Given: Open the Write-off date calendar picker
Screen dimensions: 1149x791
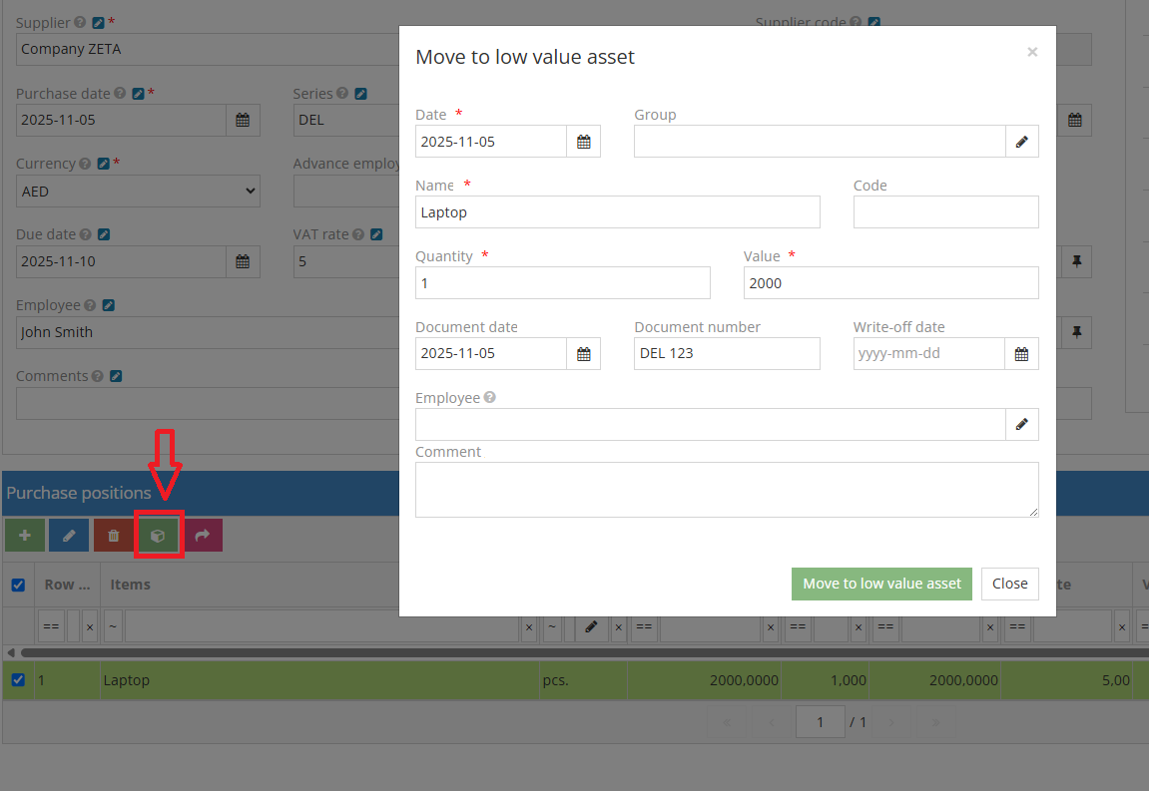Looking at the screenshot, I should [1021, 354].
